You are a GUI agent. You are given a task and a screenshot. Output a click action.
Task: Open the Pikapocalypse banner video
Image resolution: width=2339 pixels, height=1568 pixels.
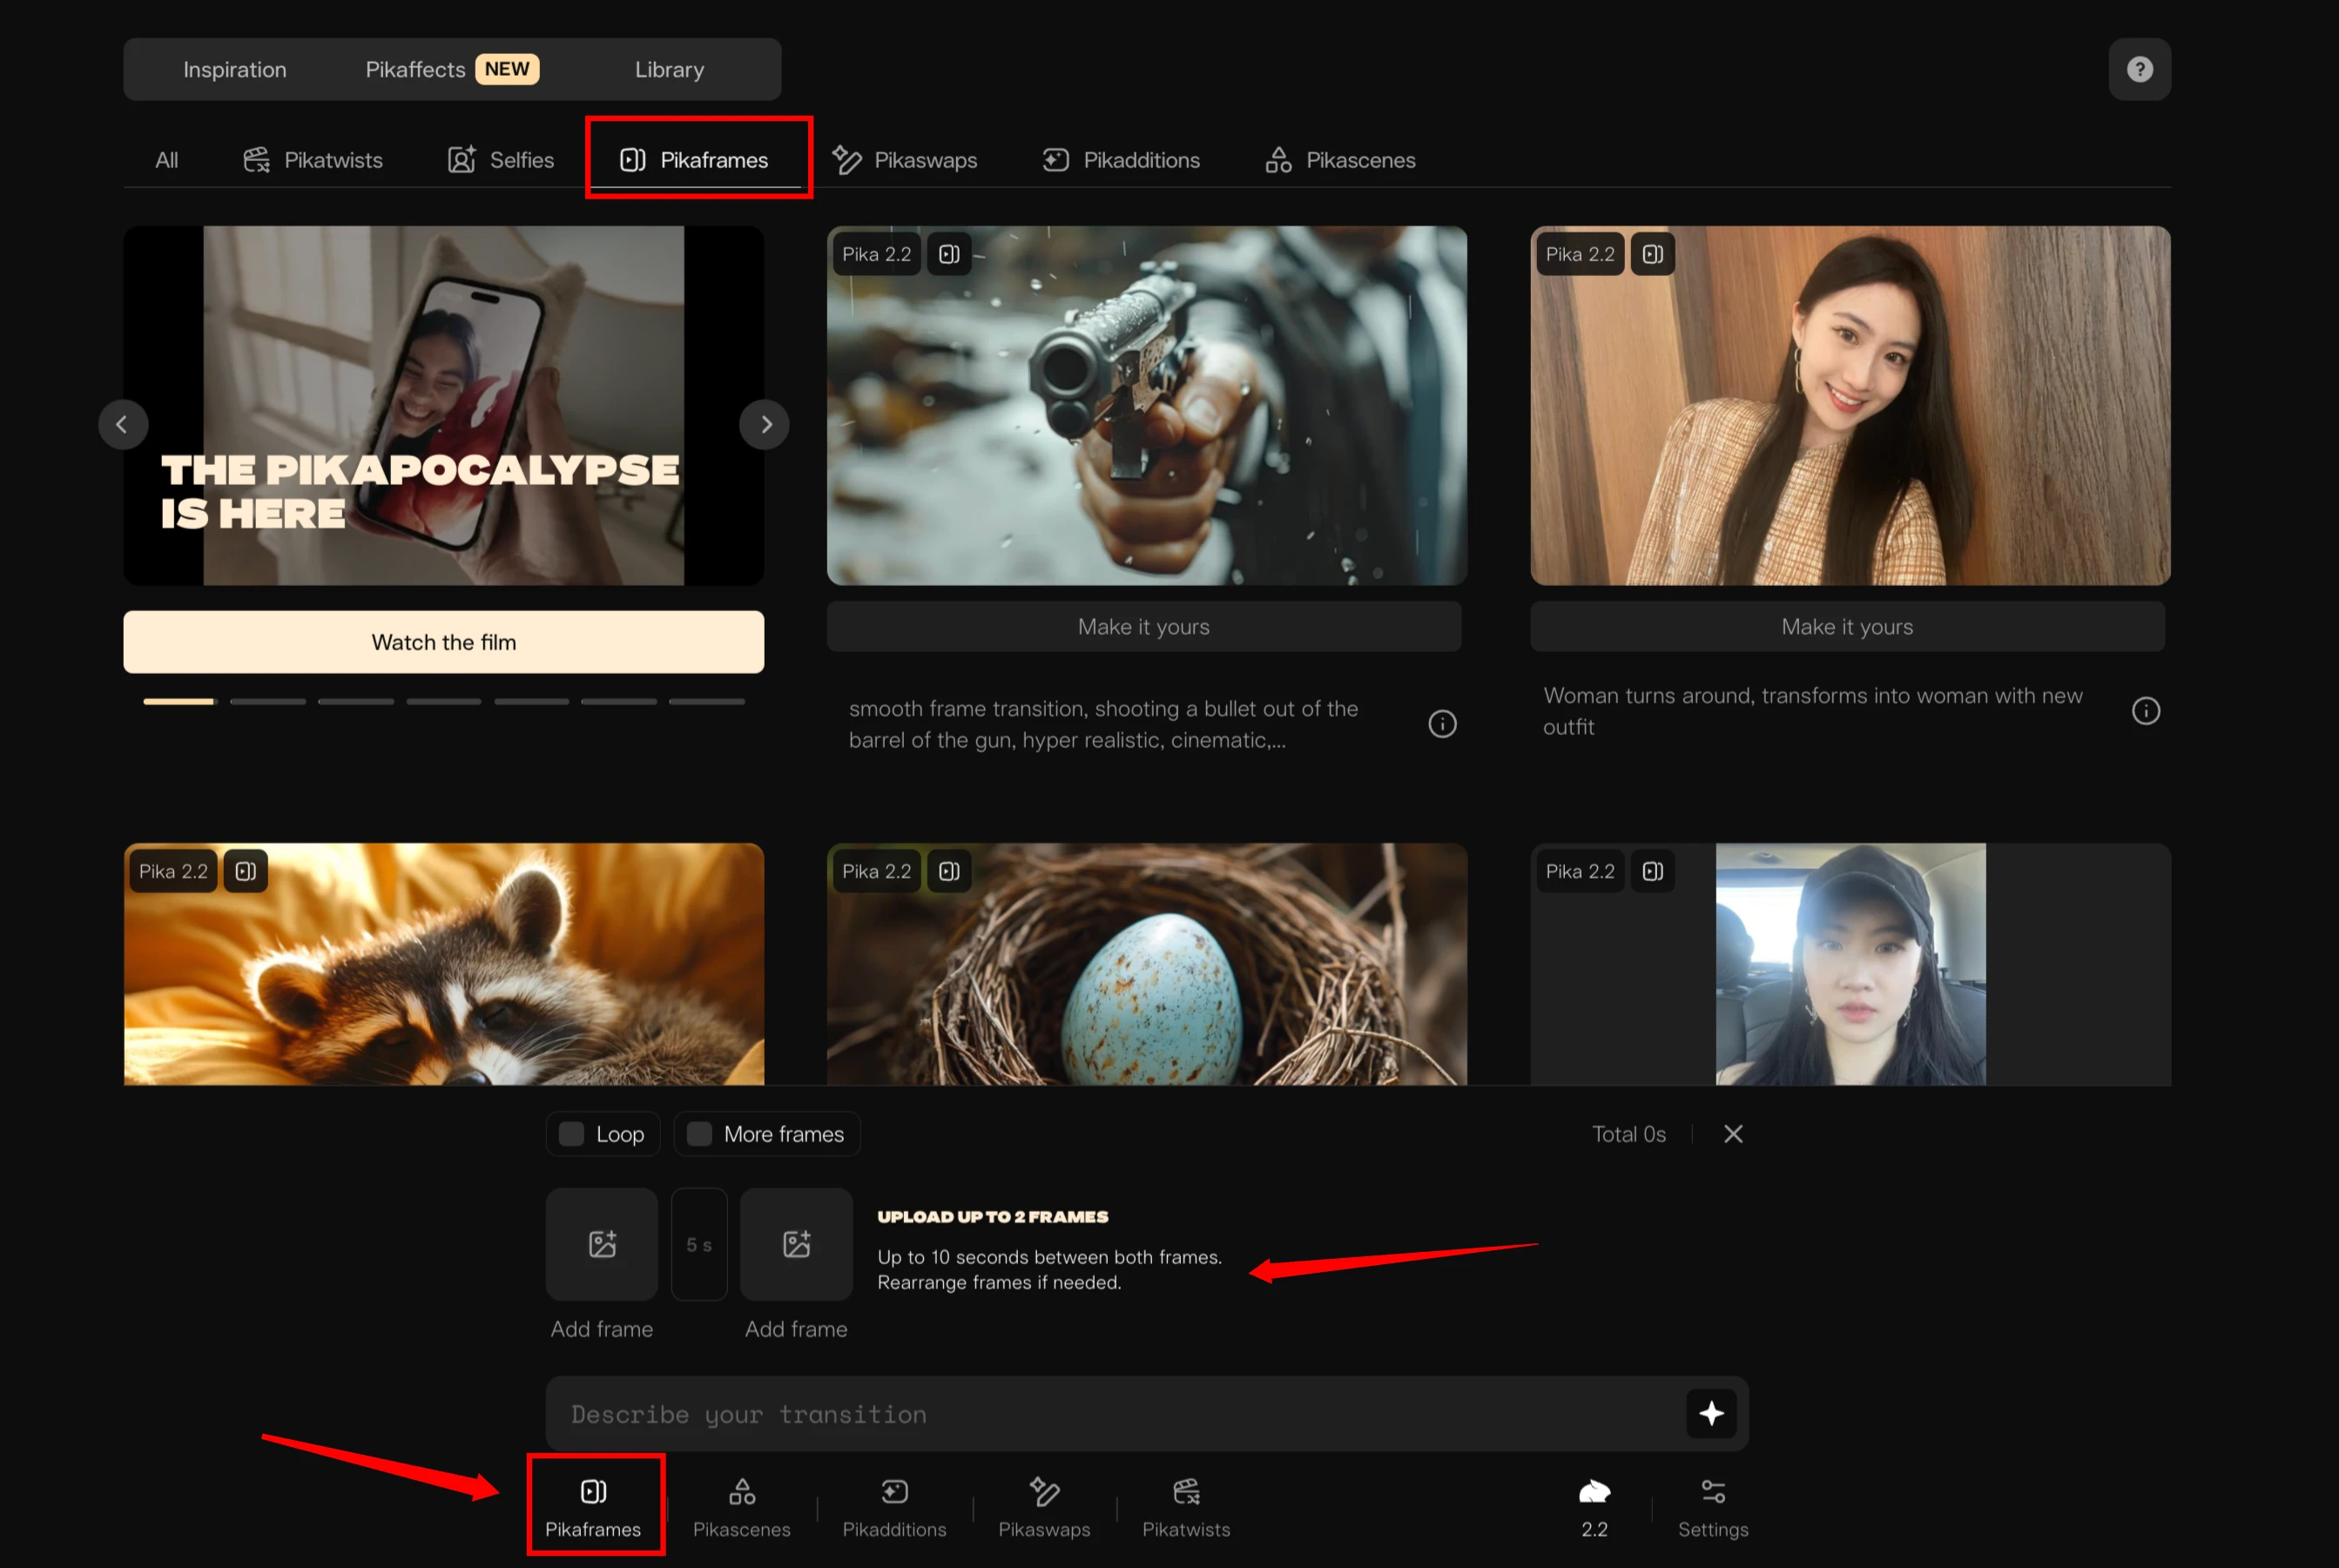click(444, 405)
